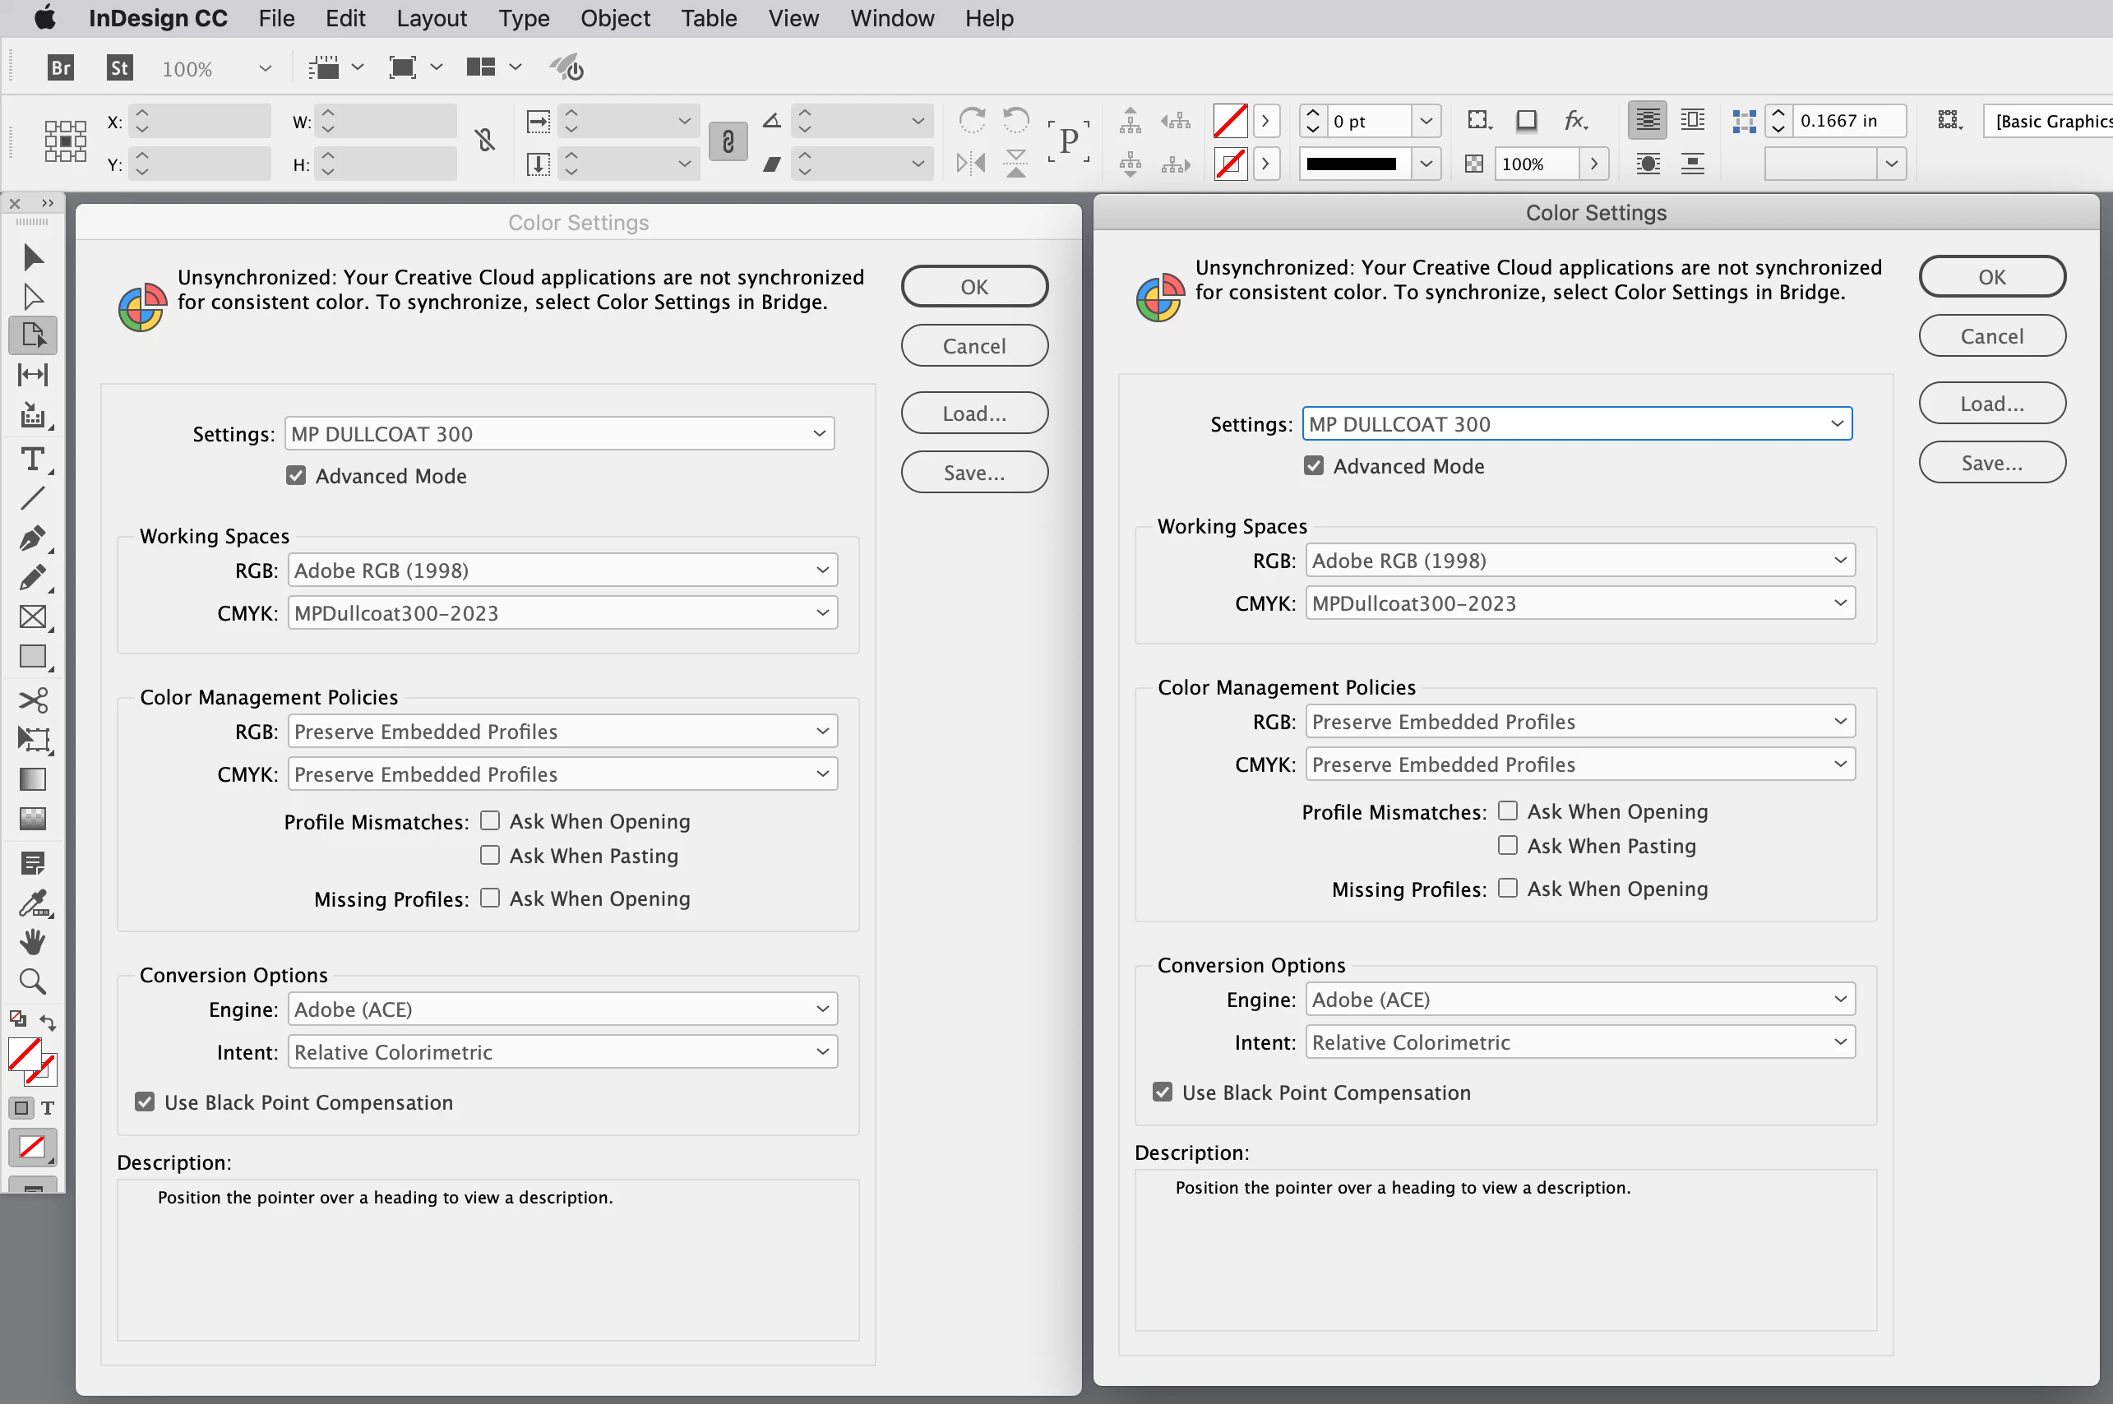Click the Adobe Stock St icon
The image size is (2113, 1404).
tap(119, 68)
